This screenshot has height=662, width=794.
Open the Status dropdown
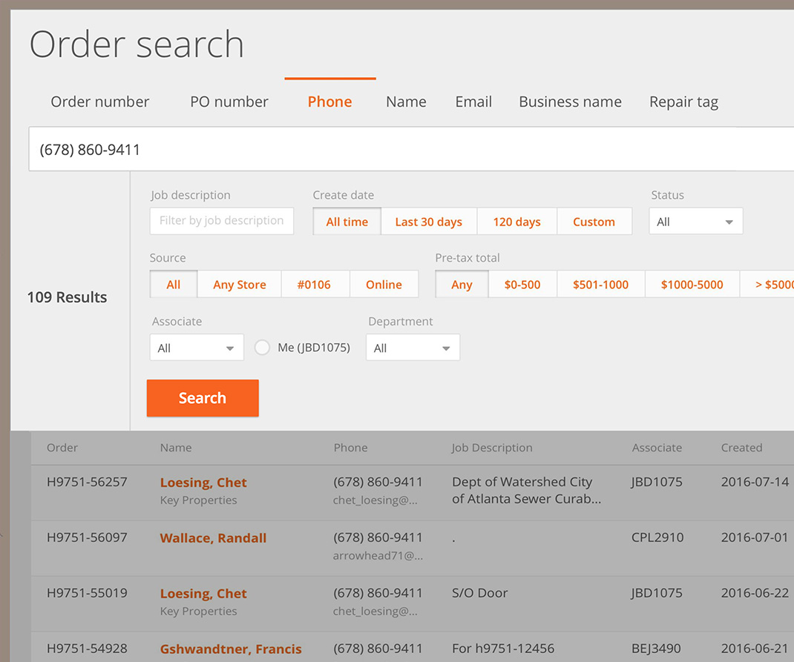click(695, 222)
